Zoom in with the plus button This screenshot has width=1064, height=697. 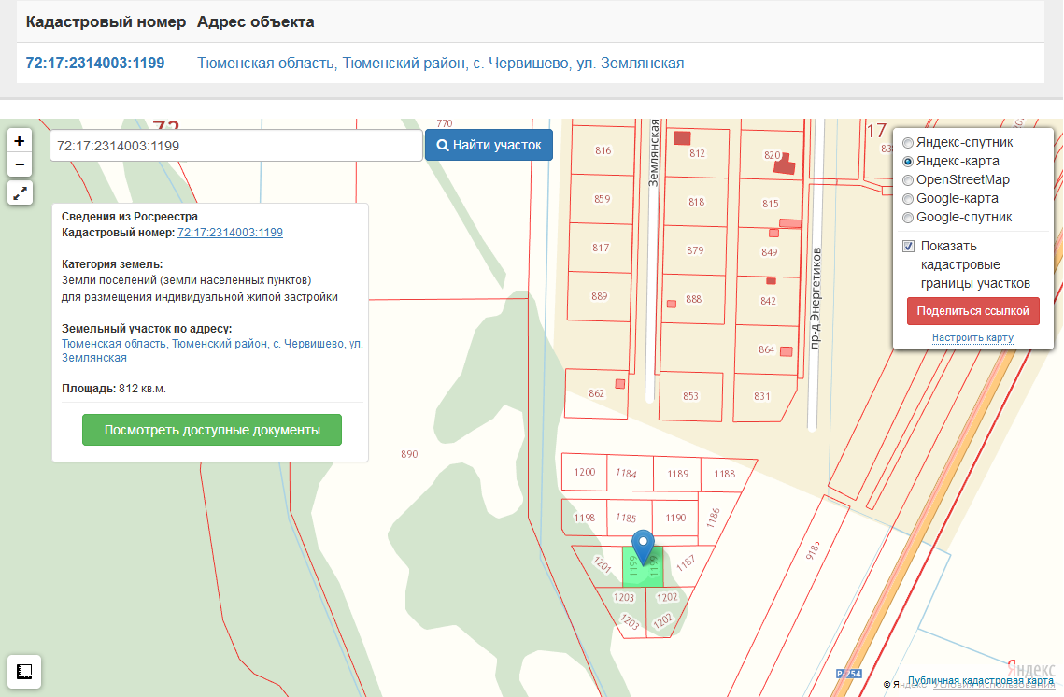coord(20,140)
